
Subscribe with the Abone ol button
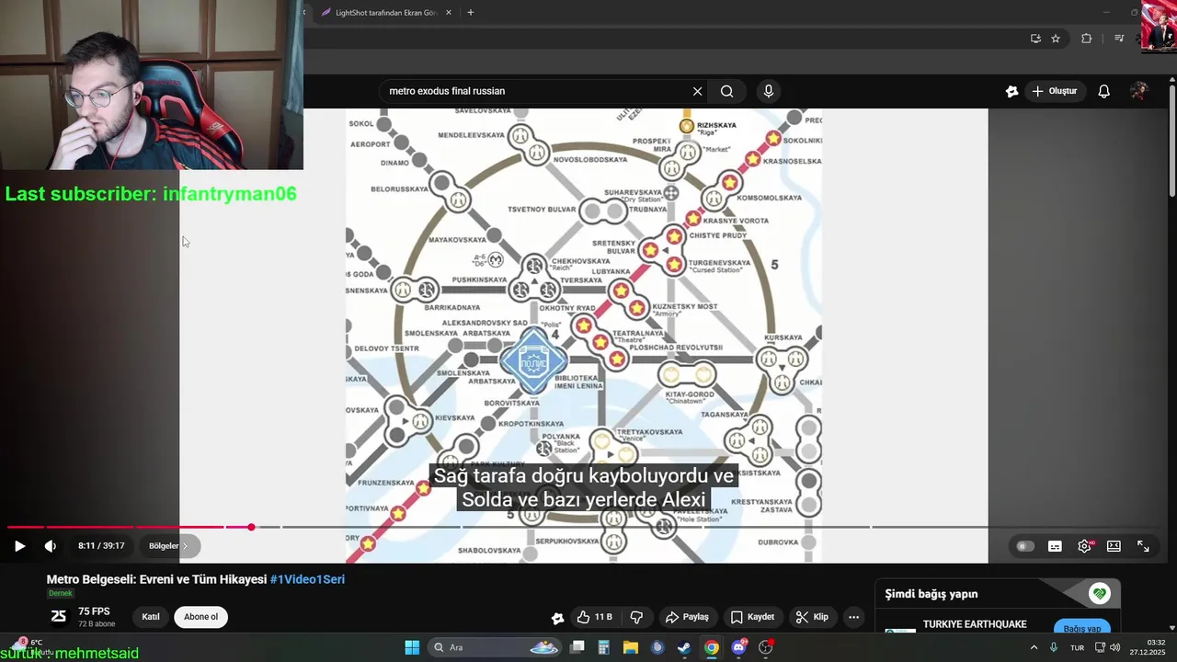[x=200, y=617]
